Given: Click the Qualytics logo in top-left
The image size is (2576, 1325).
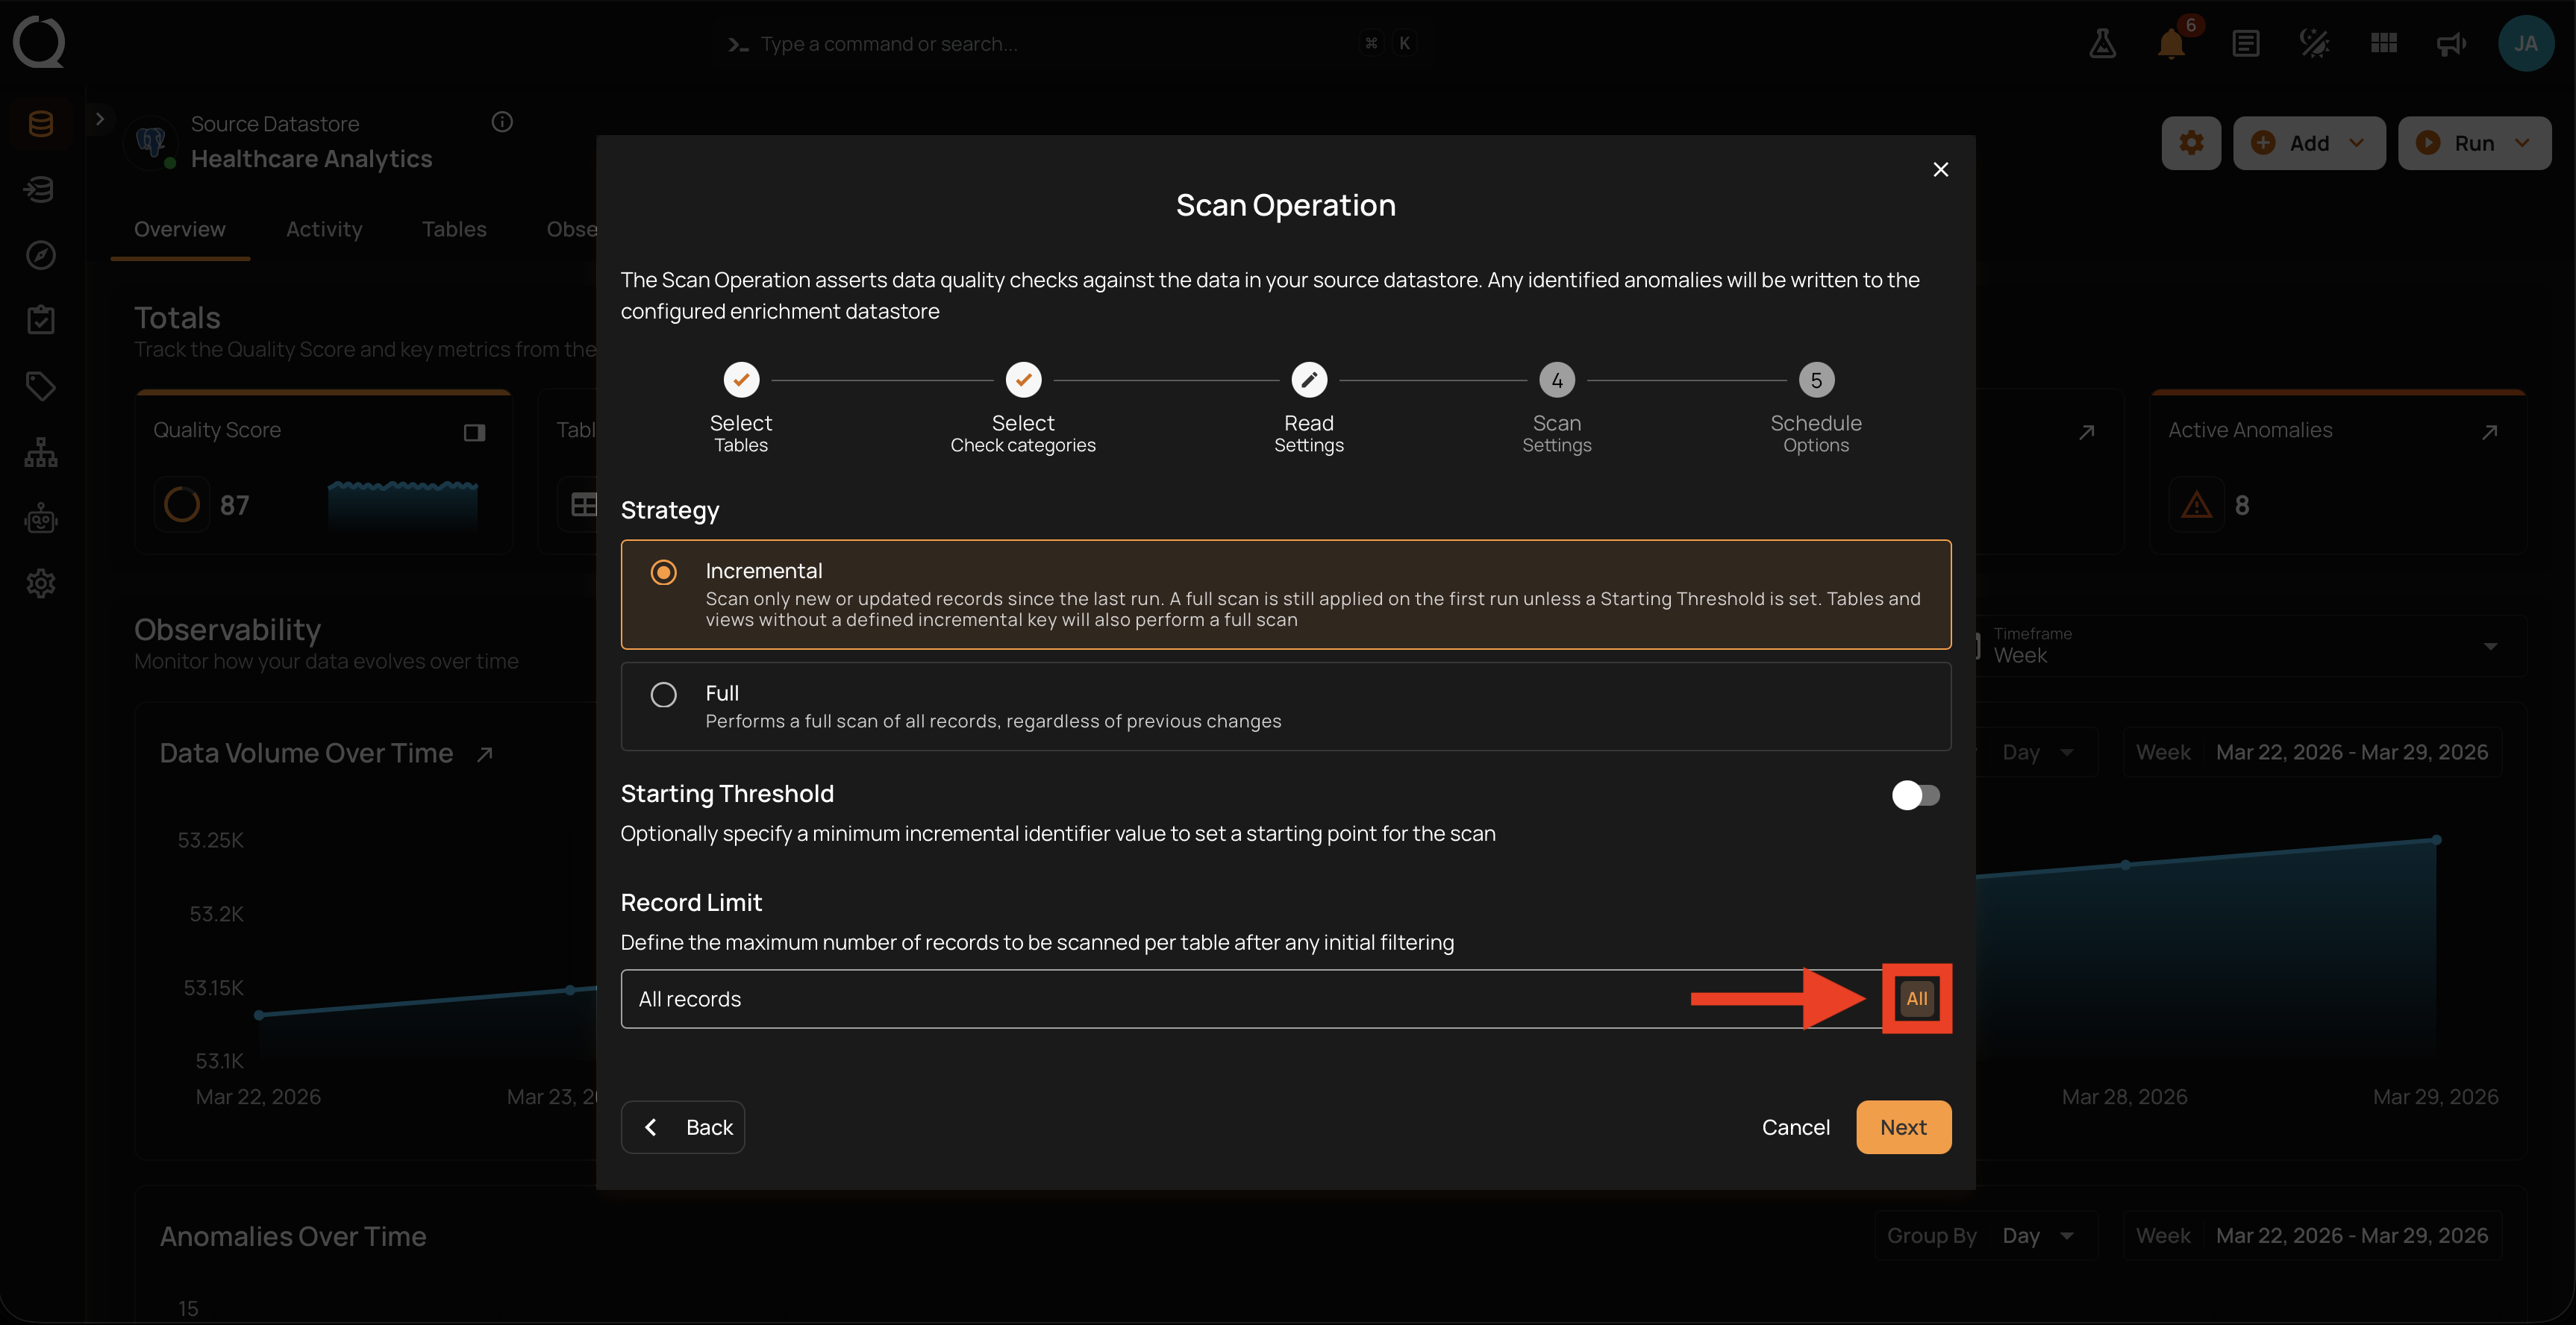Looking at the screenshot, I should click(39, 42).
